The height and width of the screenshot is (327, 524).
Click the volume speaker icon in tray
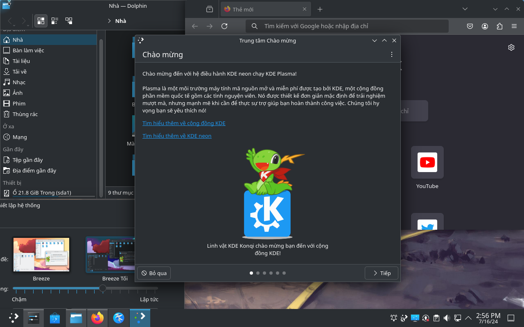[447, 318]
